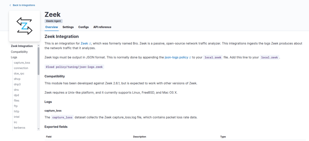Select the dns log entry in sidebar
Image resolution: width=309 pixels, height=141 pixels.
(16, 90)
